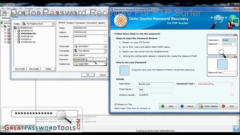
Task: Open the Favorites menu in FTP Surfer
Action: click(x=29, y=8)
